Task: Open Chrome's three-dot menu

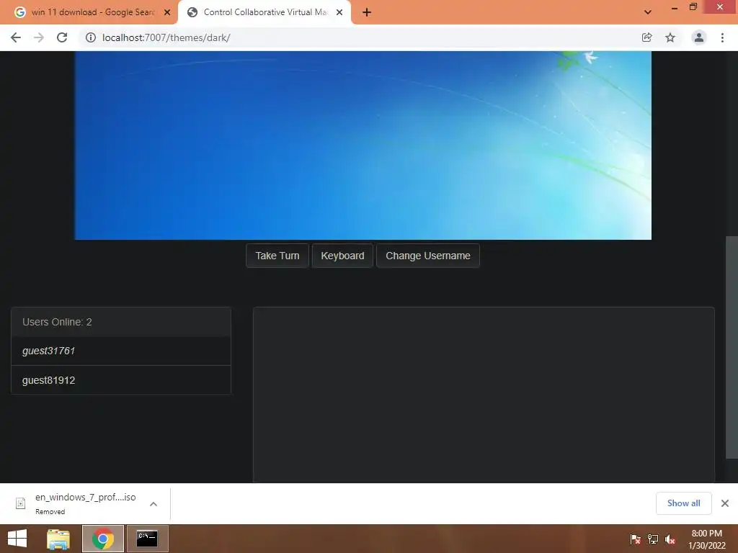Action: click(722, 37)
